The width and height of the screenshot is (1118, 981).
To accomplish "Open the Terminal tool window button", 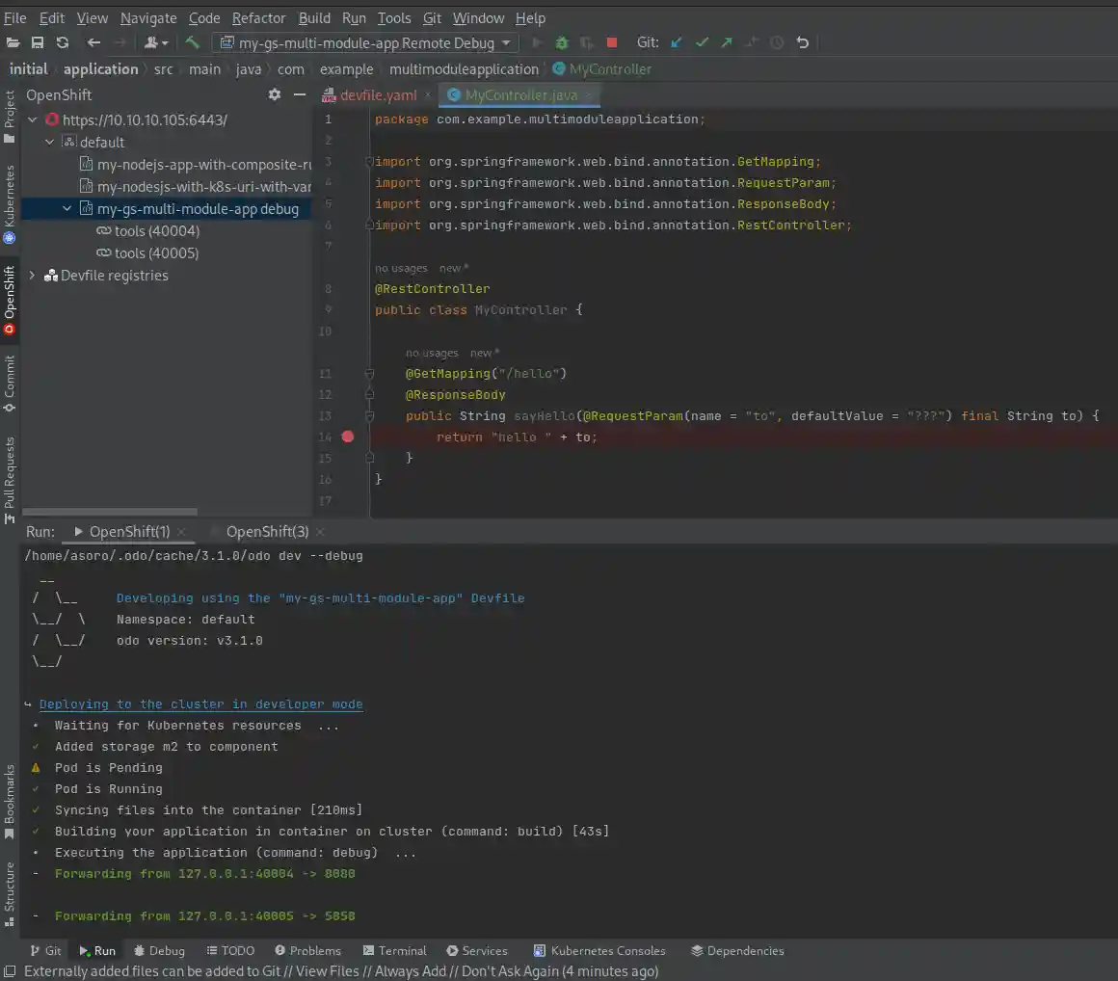I will click(393, 950).
